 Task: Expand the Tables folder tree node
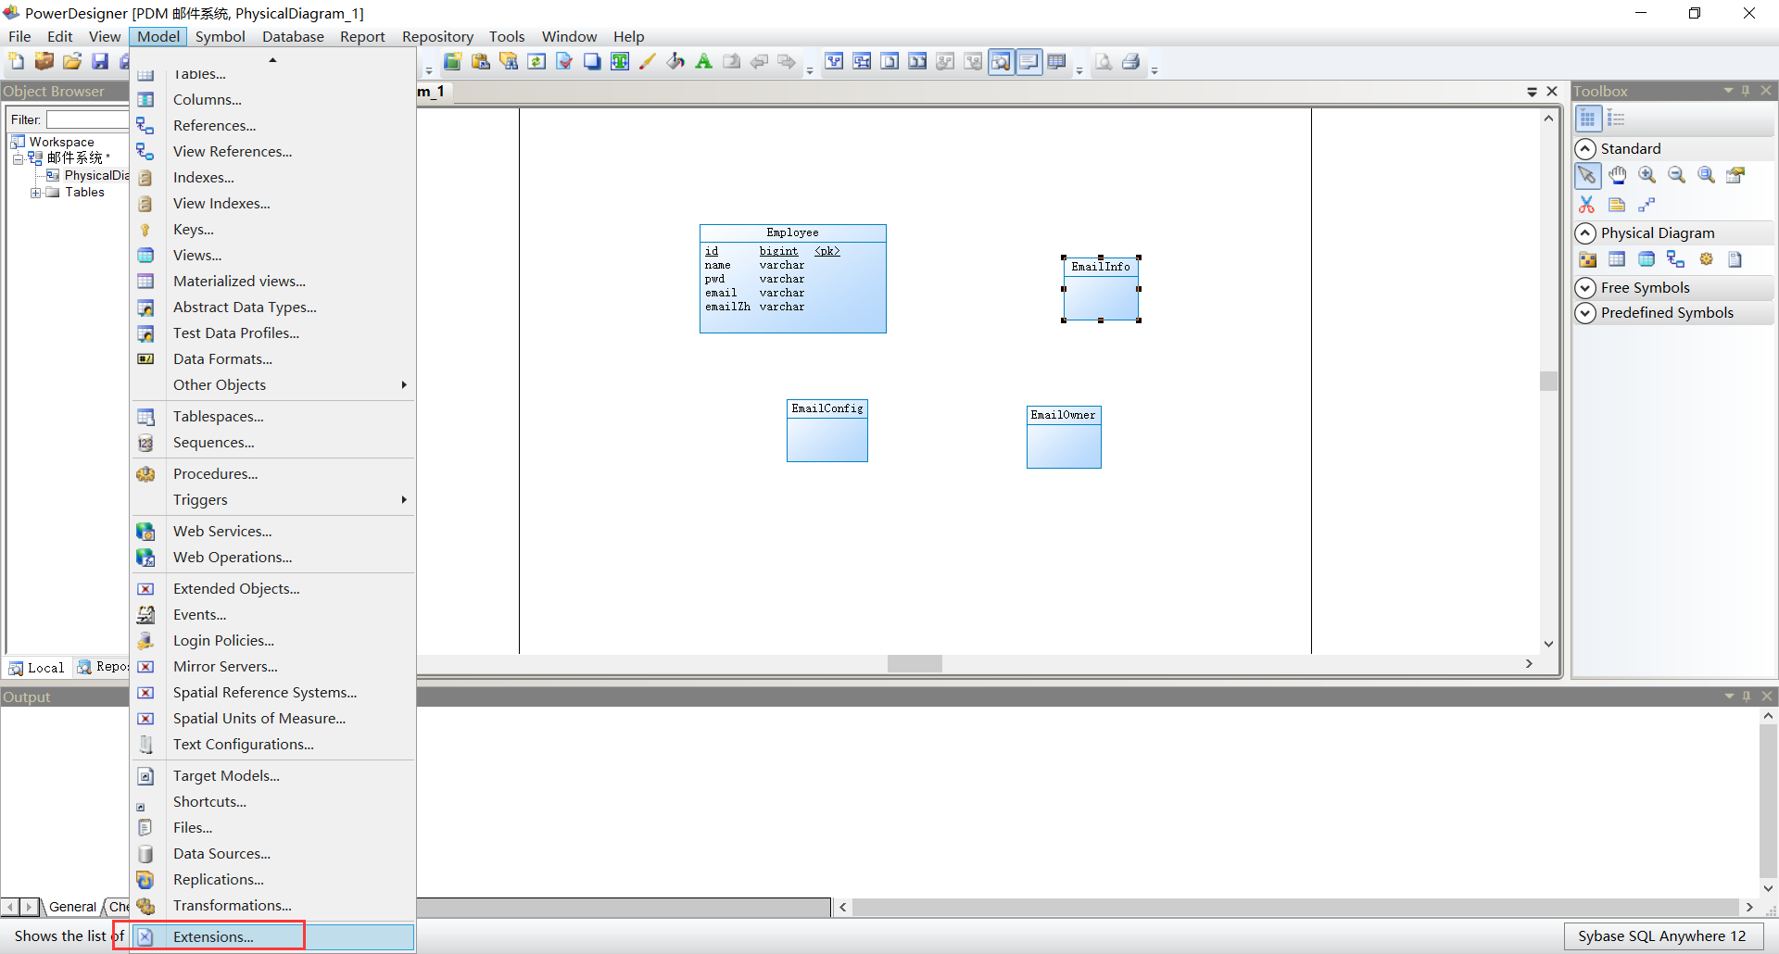[x=35, y=193]
